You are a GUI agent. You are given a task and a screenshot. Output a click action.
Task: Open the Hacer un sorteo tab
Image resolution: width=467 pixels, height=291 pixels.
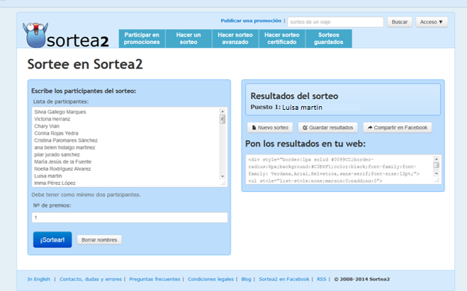pos(189,38)
